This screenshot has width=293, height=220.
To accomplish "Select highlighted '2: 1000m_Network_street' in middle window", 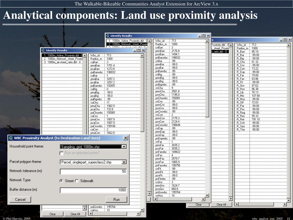I will (x=127, y=44).
